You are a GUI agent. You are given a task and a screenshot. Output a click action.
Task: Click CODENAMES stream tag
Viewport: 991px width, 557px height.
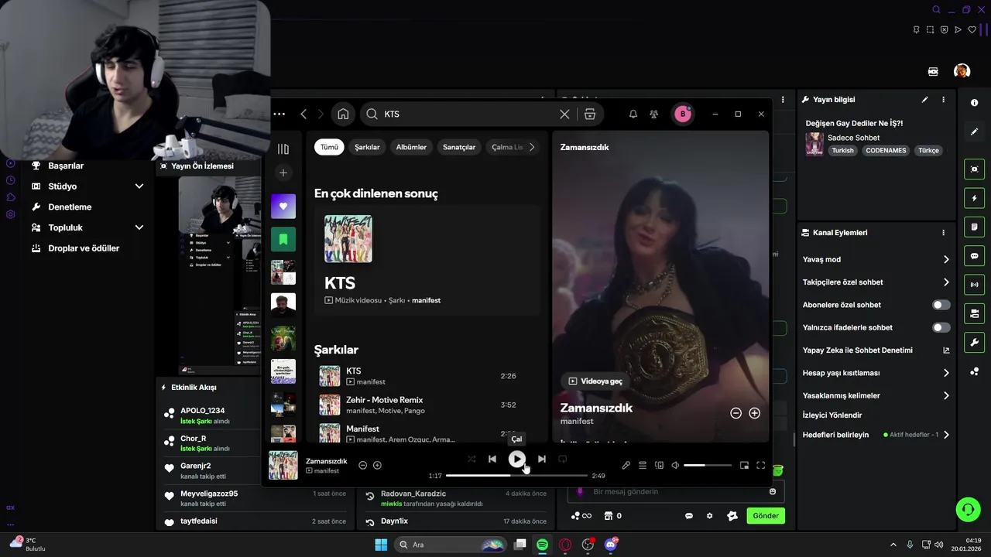(x=886, y=151)
